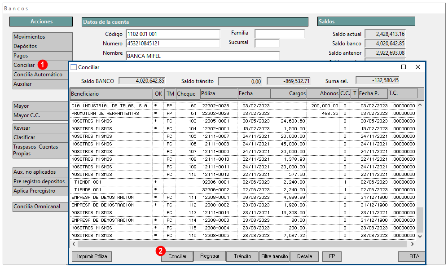Image resolution: width=448 pixels, height=268 pixels.
Task: Select the PROMOTORA DE HERRAMIENTAS row
Action: (243, 114)
